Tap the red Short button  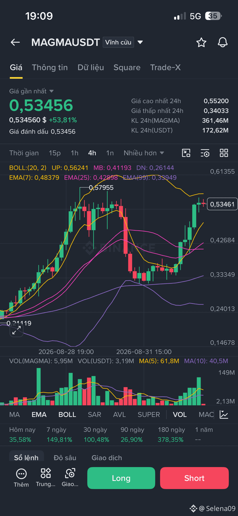(x=194, y=478)
